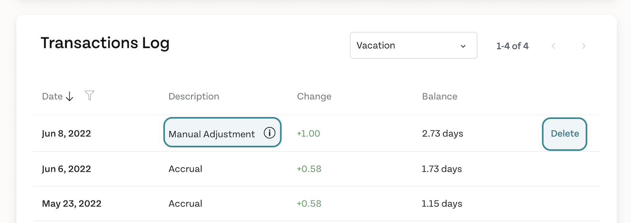Click the 1.15 days balance entry
This screenshot has width=631, height=223.
coord(442,204)
